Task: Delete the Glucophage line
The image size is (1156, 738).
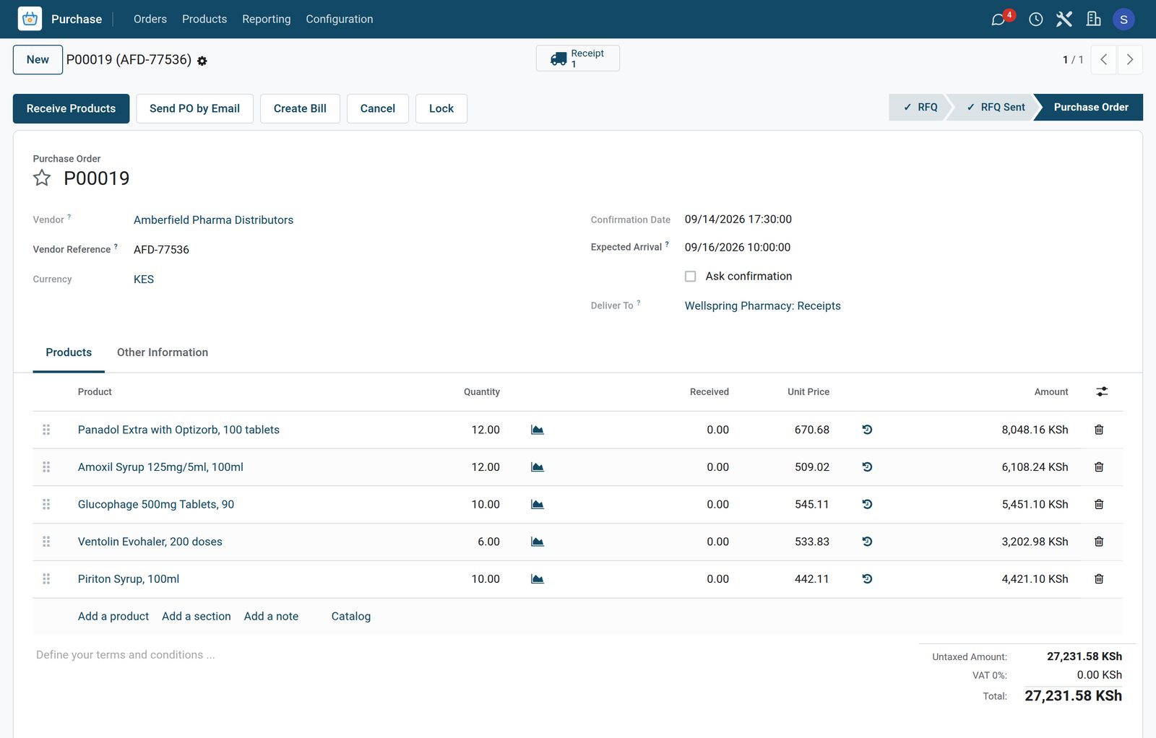Action: [1099, 505]
